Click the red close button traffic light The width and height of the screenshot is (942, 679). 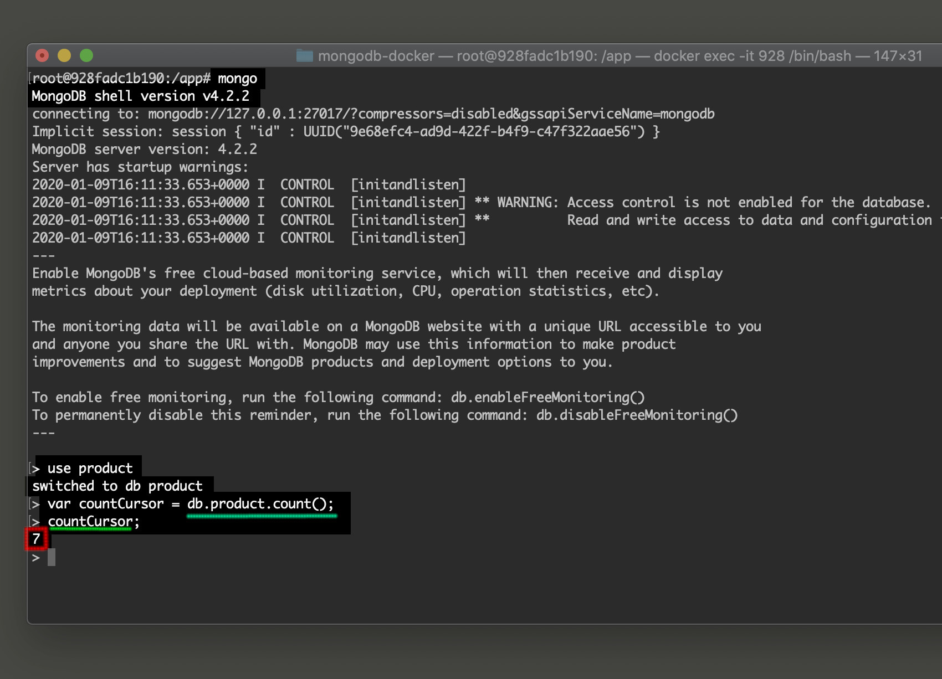[41, 55]
